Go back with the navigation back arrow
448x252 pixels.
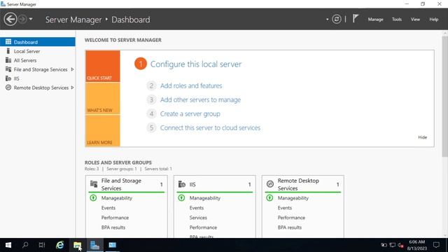point(10,20)
